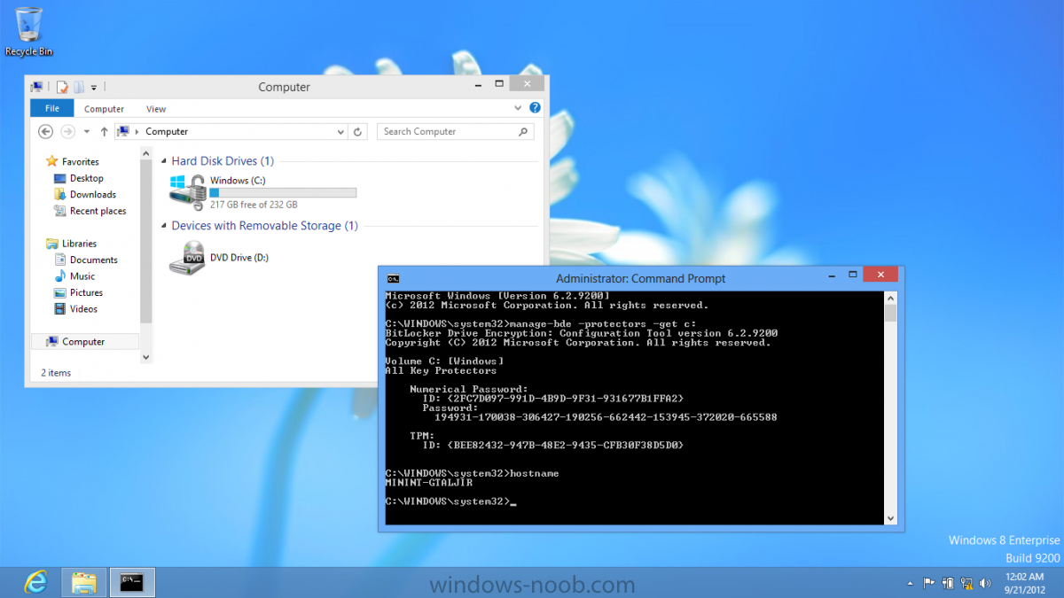Click Command Prompt title bar
The width and height of the screenshot is (1064, 598).
(640, 278)
